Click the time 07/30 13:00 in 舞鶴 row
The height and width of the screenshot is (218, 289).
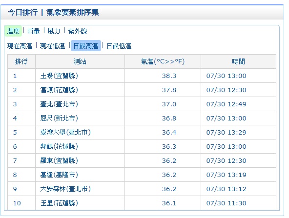point(226,147)
